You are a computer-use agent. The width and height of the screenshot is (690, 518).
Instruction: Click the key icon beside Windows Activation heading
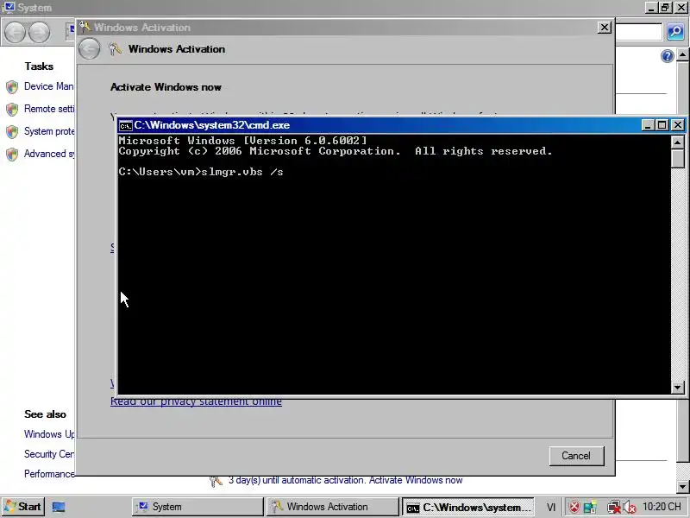click(x=116, y=48)
